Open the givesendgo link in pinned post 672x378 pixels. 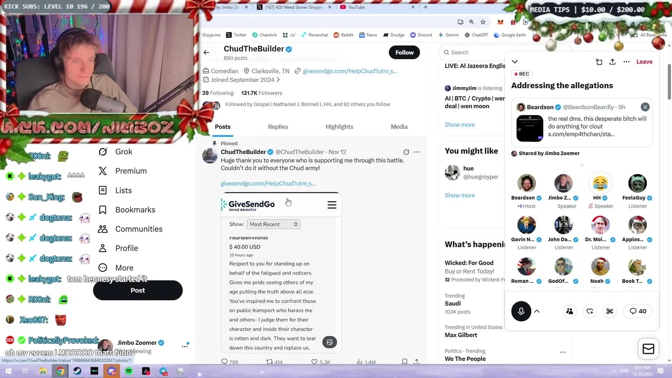tap(268, 183)
